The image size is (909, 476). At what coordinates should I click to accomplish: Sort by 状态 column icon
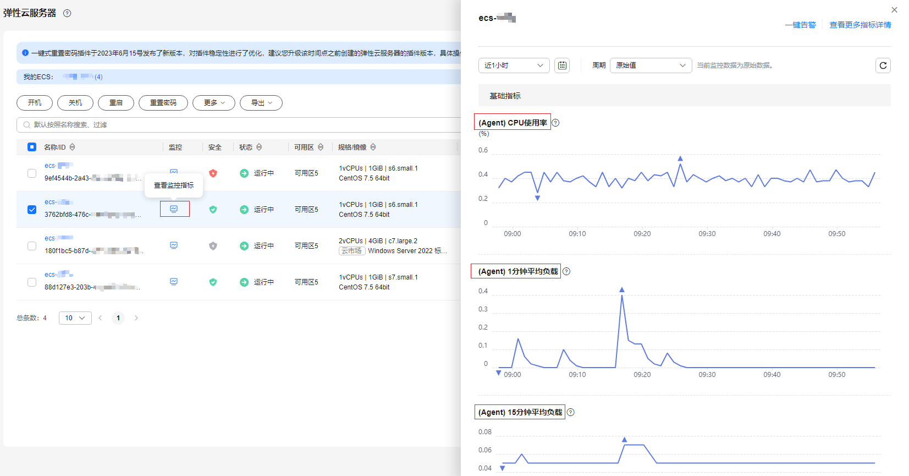tap(259, 147)
